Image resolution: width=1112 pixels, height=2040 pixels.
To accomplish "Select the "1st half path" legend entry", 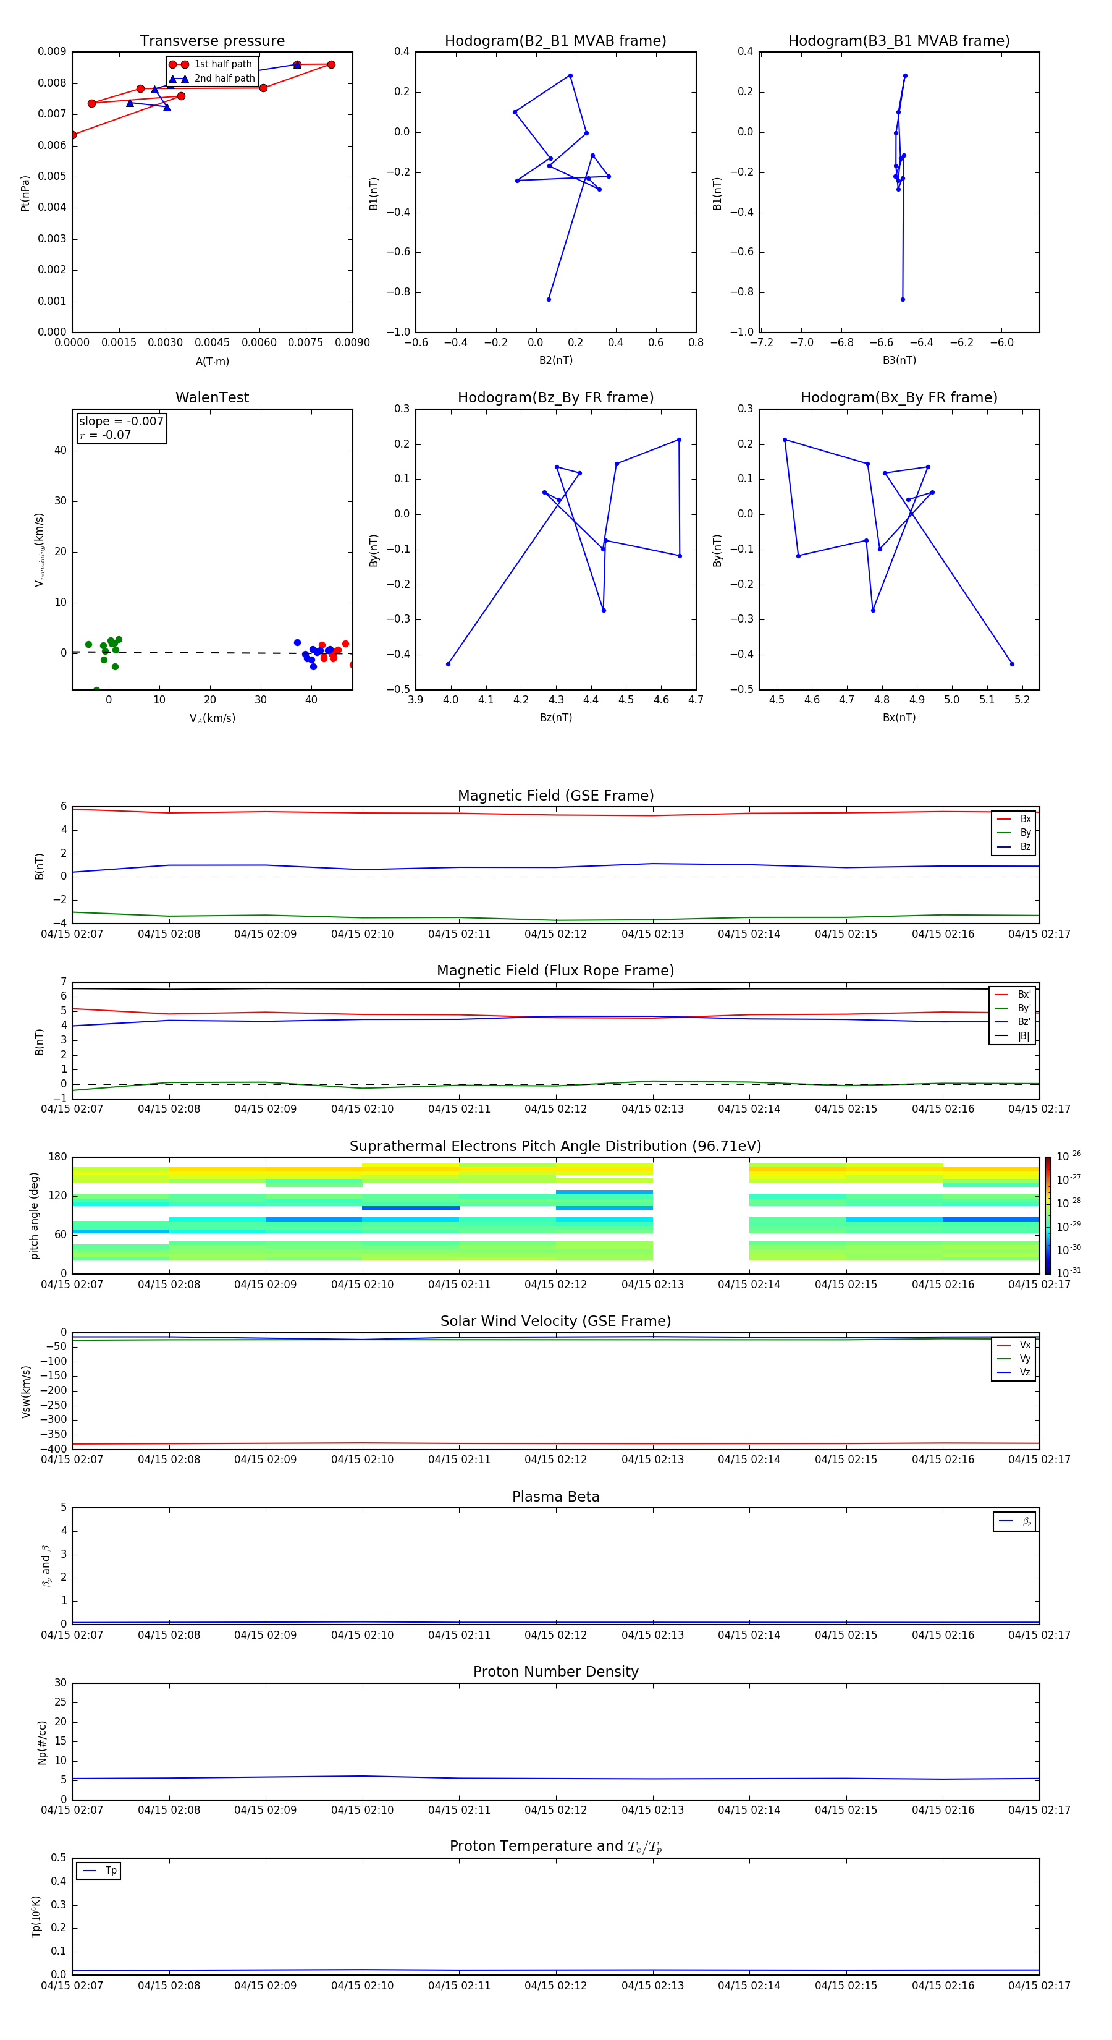I will [212, 64].
